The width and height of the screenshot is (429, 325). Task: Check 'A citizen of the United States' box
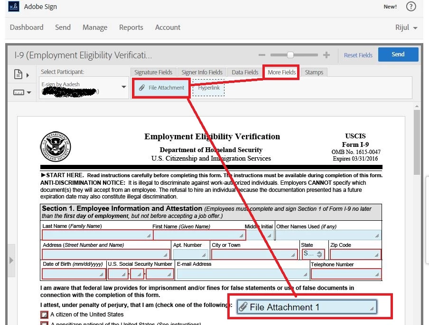44,315
